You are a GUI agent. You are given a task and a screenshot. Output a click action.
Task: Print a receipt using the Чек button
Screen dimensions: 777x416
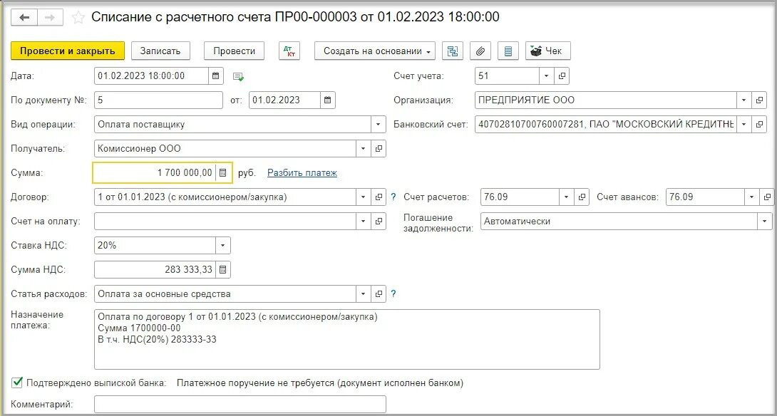click(547, 51)
